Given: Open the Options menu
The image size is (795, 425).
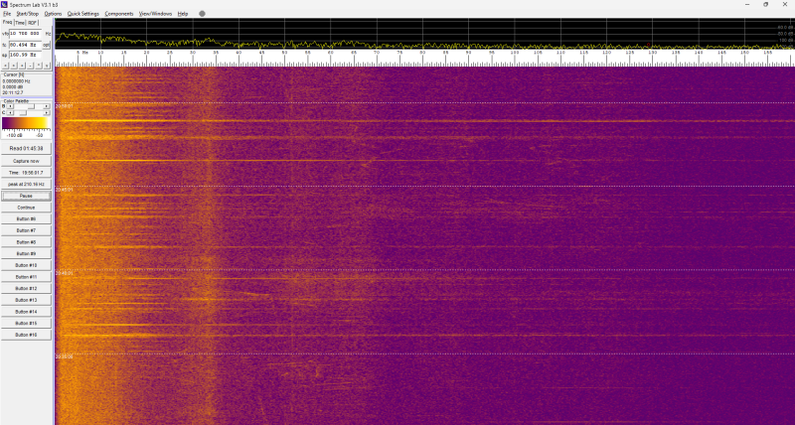Looking at the screenshot, I should 53,14.
